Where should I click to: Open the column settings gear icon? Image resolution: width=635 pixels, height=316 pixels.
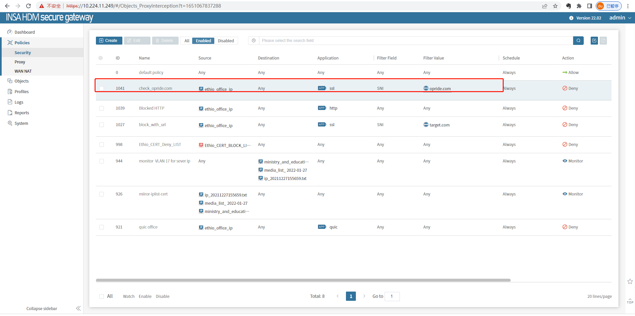pyautogui.click(x=101, y=58)
